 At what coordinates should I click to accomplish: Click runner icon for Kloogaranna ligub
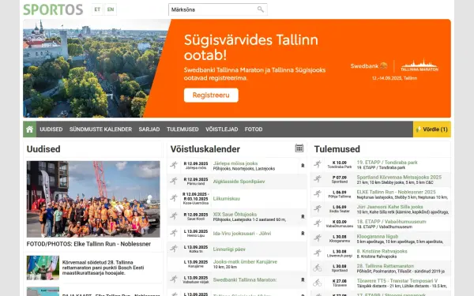318,238
